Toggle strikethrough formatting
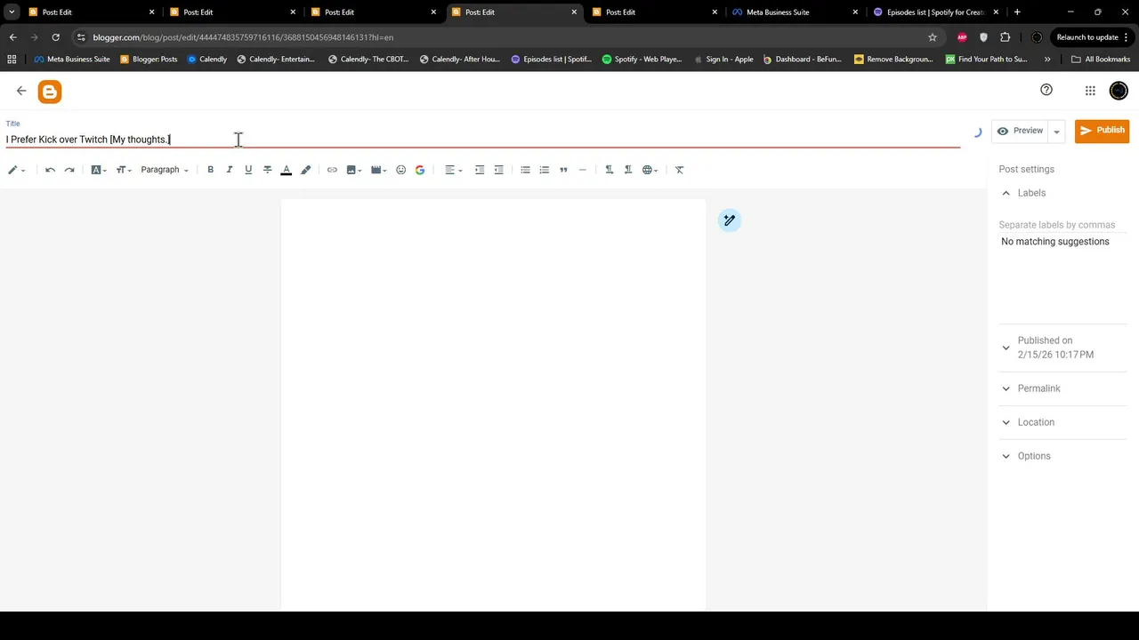The height and width of the screenshot is (640, 1139). click(267, 170)
